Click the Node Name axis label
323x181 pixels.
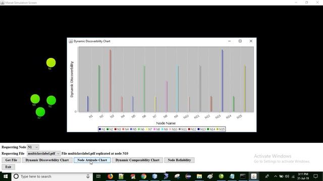pos(166,123)
